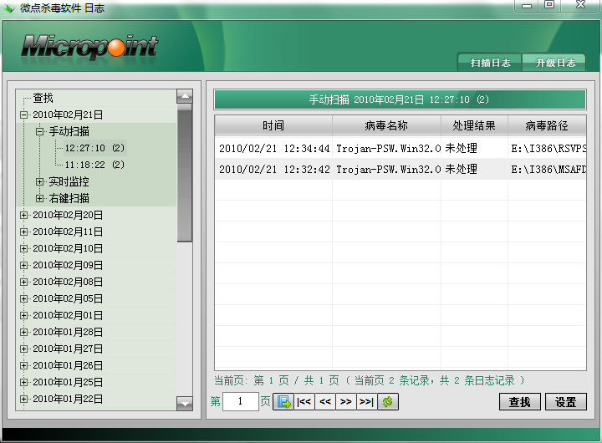This screenshot has width=602, height=443.
Task: Switch to the 升级日志 tab
Action: [555, 63]
